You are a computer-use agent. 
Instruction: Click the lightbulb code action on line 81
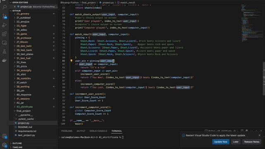click(x=71, y=61)
